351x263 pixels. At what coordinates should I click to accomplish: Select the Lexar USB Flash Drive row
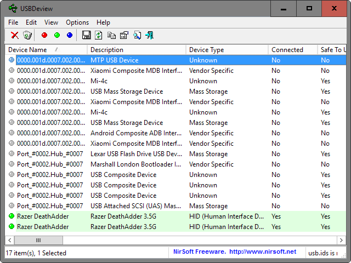point(175,154)
